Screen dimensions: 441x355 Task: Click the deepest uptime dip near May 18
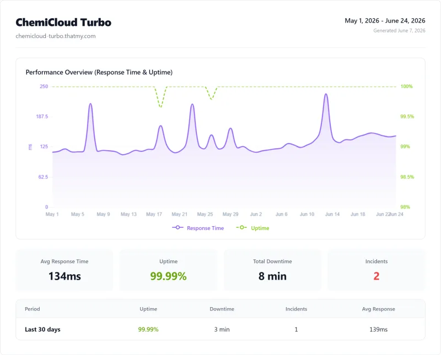coord(160,107)
